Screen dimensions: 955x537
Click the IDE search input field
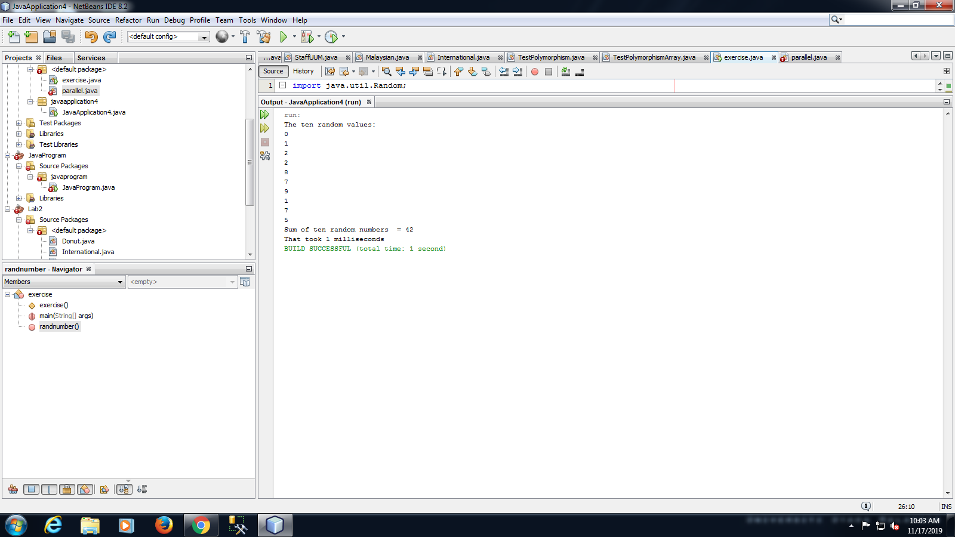pyautogui.click(x=898, y=20)
